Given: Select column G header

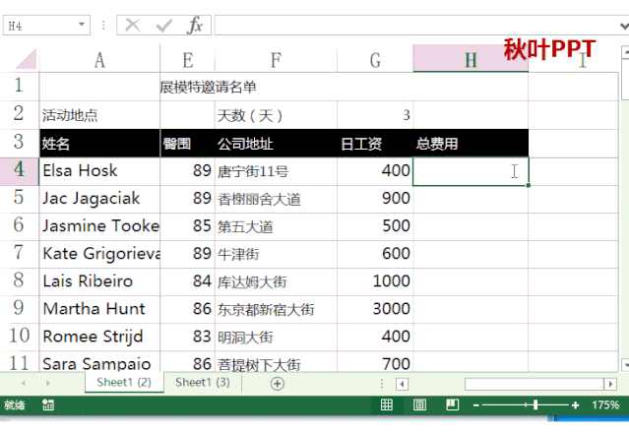Looking at the screenshot, I should (x=375, y=59).
